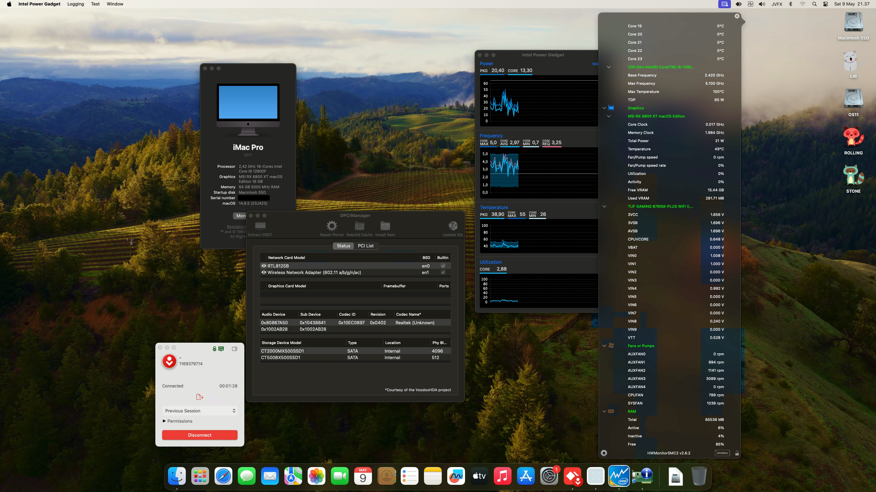Click the green security lock icon in AnyDesk
This screenshot has height=492, width=876.
coord(214,348)
